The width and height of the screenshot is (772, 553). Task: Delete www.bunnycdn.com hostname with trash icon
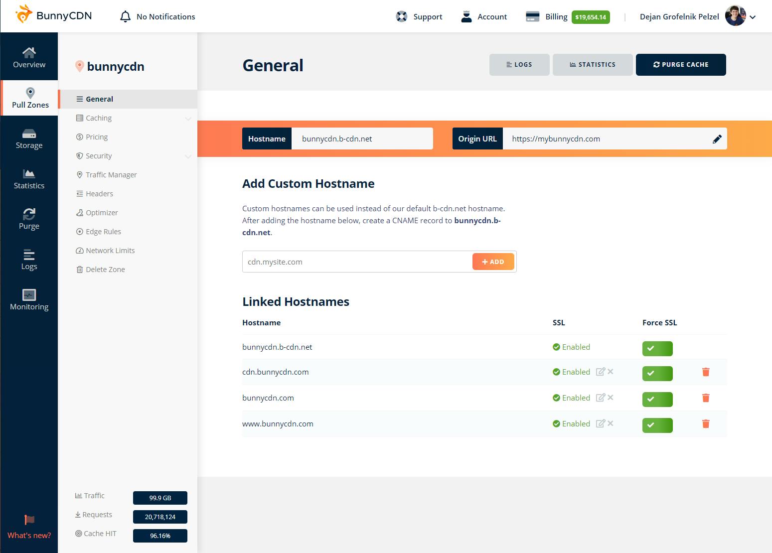point(706,424)
